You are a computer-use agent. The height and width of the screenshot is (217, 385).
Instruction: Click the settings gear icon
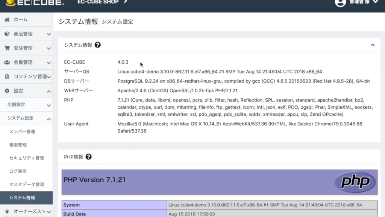7,91
